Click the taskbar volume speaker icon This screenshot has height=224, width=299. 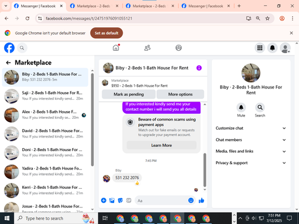(254, 218)
